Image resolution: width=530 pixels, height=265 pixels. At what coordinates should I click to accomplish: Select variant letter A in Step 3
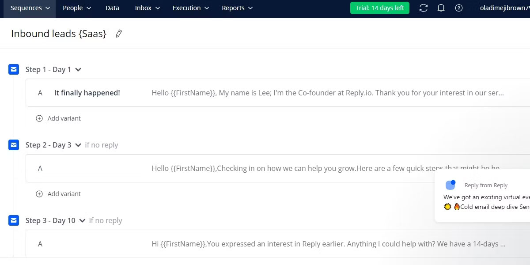tap(40, 244)
